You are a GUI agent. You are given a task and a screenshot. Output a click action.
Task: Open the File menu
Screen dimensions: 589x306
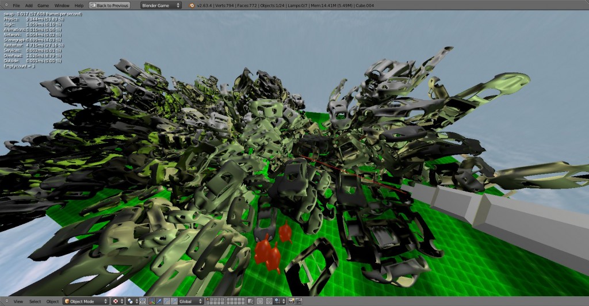pyautogui.click(x=16, y=5)
